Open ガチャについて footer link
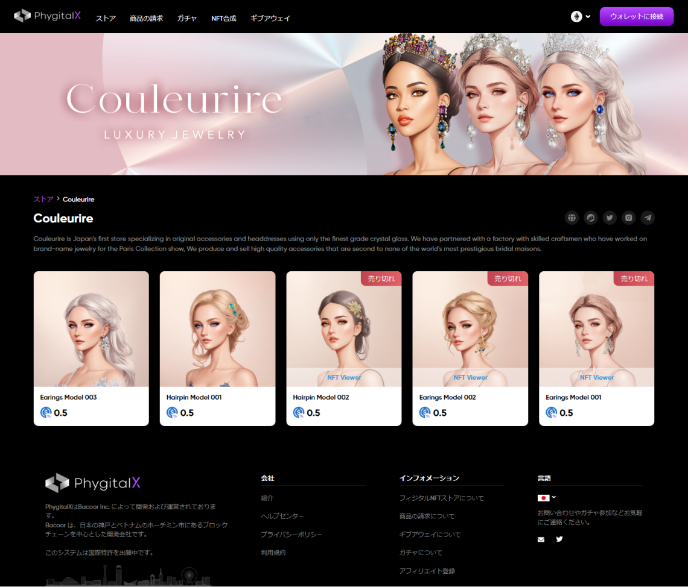Viewport: 688px width, 587px height. (421, 553)
